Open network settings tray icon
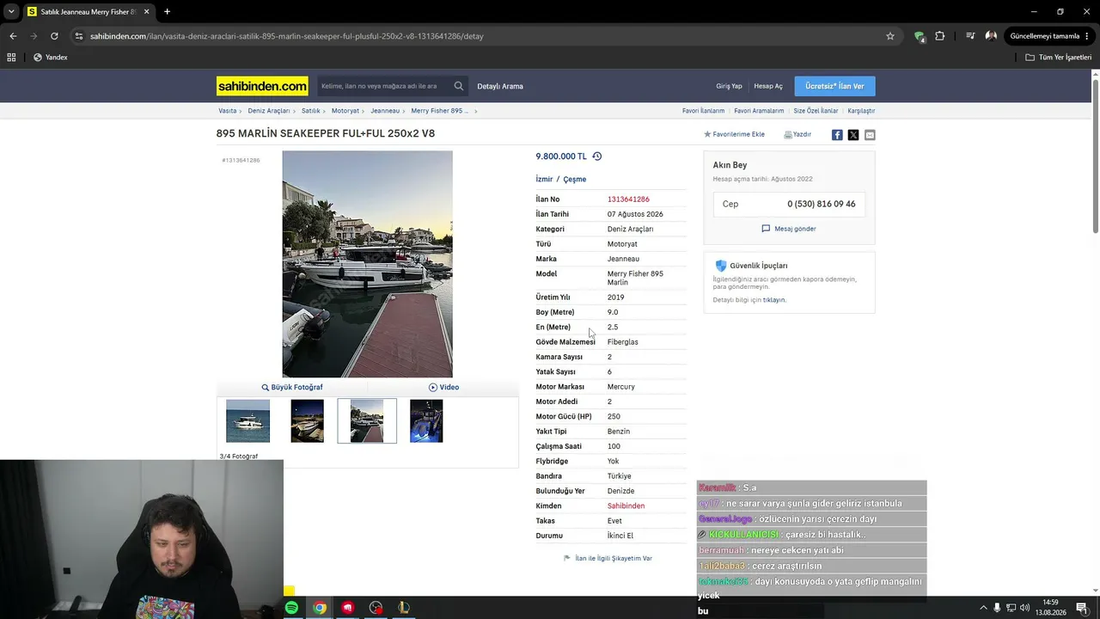 [1011, 608]
